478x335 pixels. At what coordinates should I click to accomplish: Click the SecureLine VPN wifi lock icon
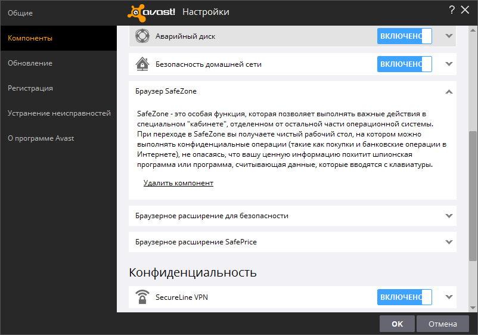pos(142,297)
